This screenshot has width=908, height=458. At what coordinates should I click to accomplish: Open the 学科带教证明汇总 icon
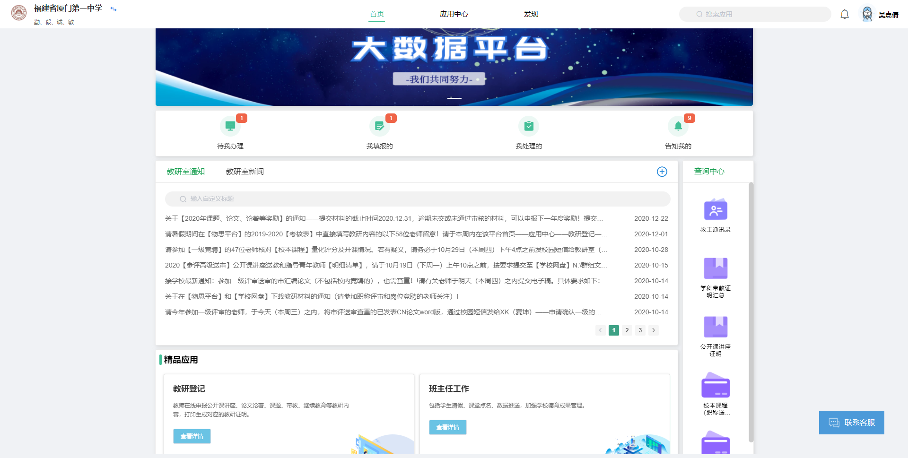[715, 268]
